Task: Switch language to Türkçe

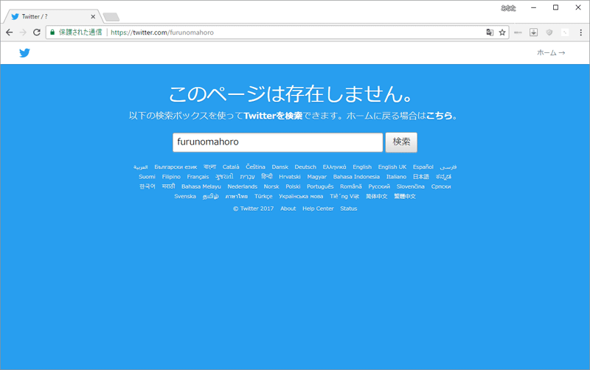Action: pyautogui.click(x=263, y=196)
